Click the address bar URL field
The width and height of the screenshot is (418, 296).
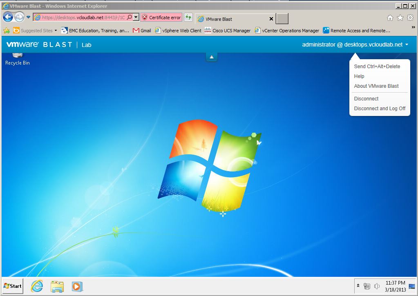[83, 18]
